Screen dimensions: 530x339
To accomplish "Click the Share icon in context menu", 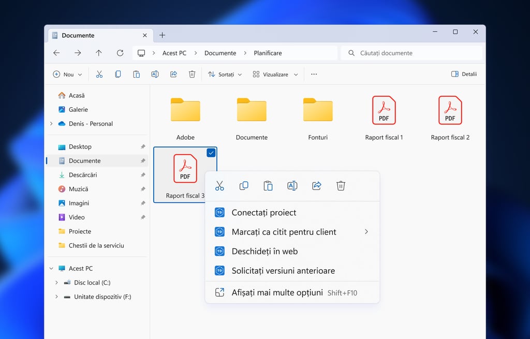I will point(317,186).
